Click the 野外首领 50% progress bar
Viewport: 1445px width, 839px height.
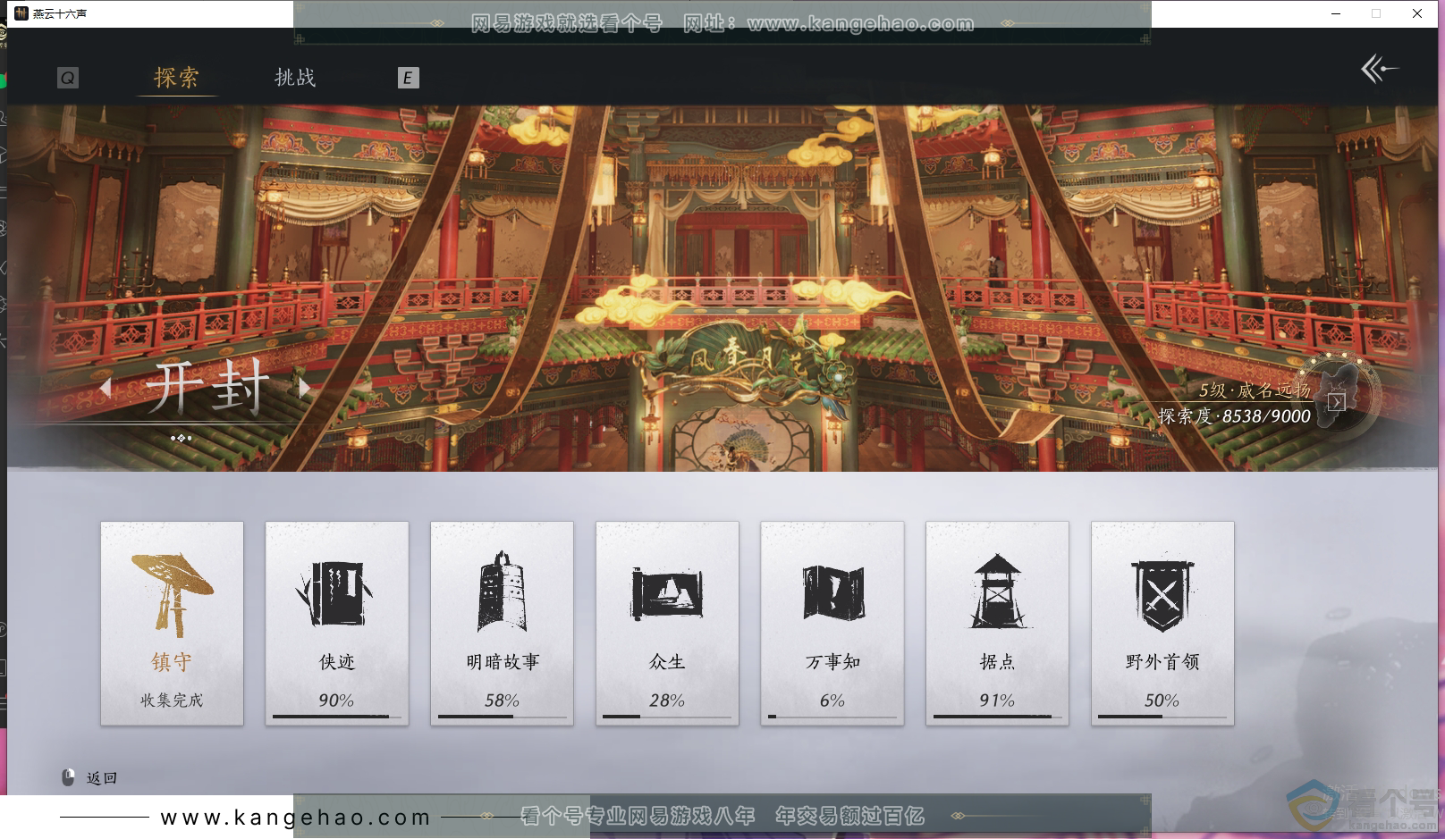[1162, 717]
